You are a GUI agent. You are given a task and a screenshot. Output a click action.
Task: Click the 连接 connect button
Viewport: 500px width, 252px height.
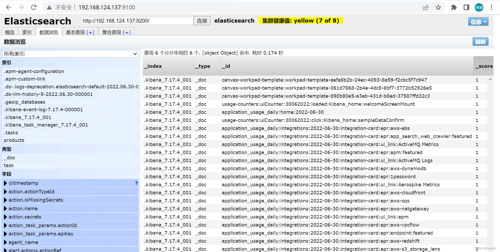202,21
